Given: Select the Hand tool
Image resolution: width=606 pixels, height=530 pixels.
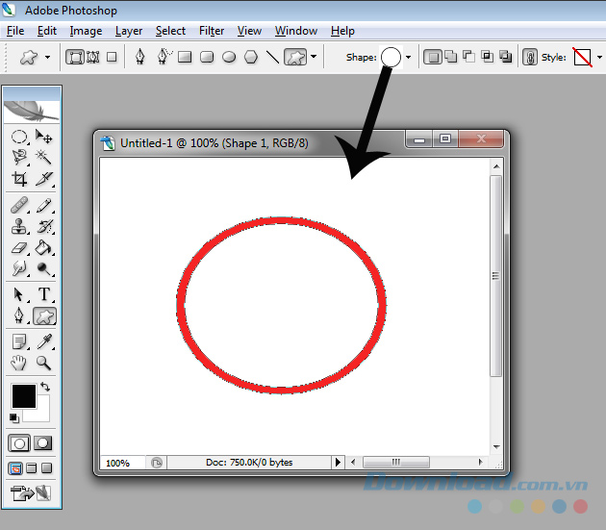Looking at the screenshot, I should coord(19,364).
